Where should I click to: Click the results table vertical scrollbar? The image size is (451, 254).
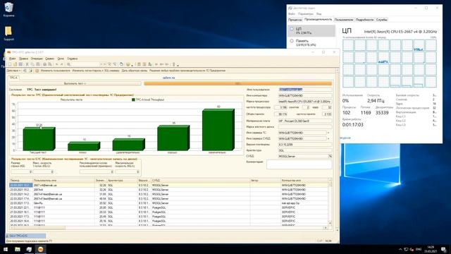point(330,202)
